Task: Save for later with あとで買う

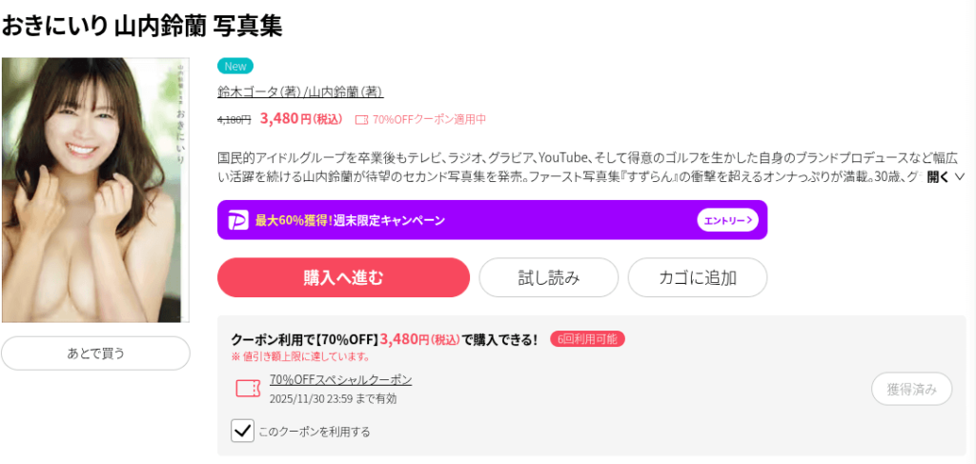Action: pyautogui.click(x=95, y=353)
